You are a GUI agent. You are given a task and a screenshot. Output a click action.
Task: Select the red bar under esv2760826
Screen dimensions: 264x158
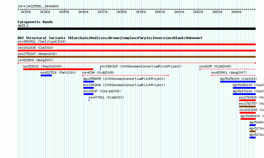pos(247,100)
